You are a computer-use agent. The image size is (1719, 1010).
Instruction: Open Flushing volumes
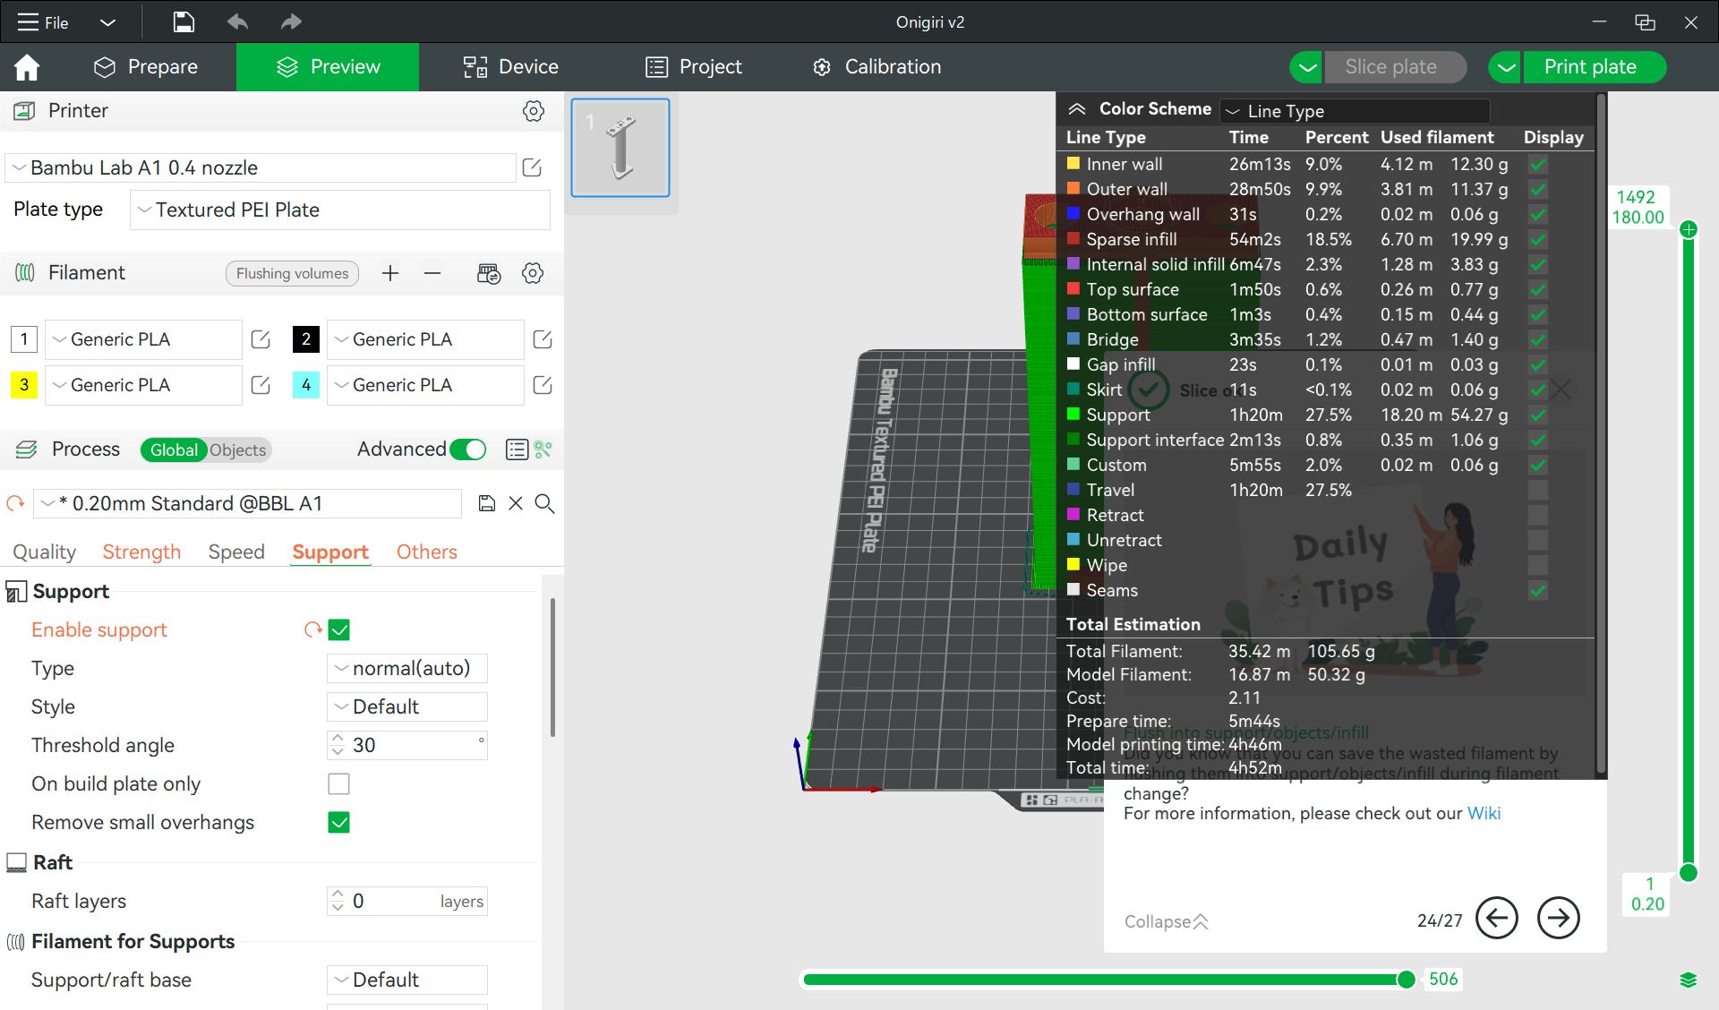[x=292, y=273]
